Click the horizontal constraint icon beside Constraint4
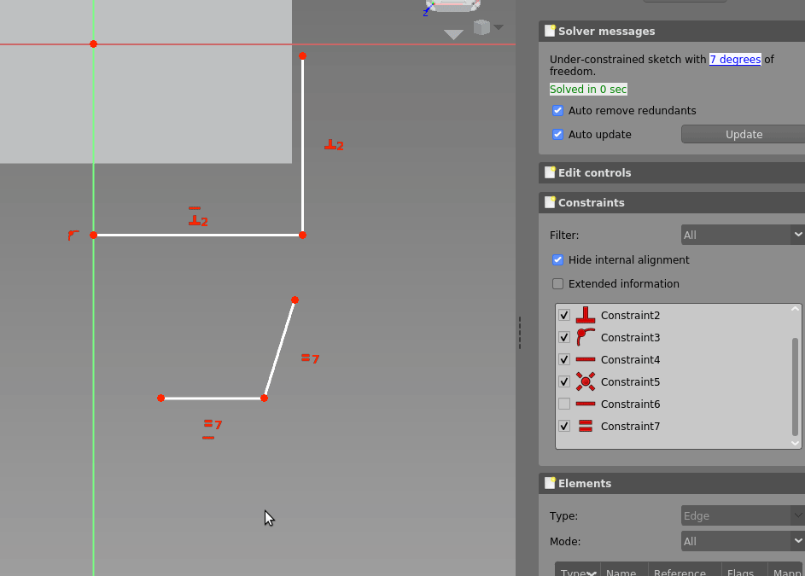This screenshot has width=805, height=576. tap(585, 359)
